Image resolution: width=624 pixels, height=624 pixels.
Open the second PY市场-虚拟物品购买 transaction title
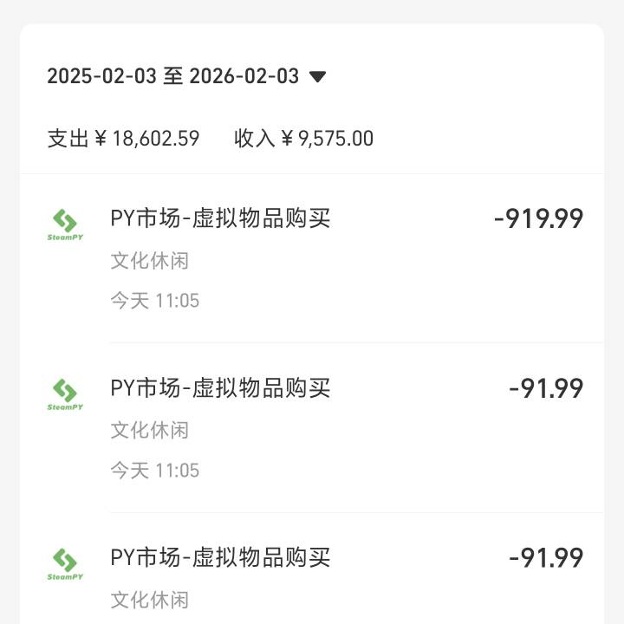coord(220,387)
